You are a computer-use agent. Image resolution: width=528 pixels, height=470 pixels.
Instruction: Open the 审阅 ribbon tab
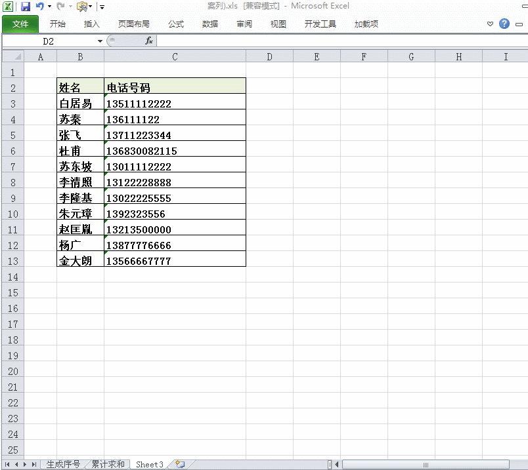pos(244,24)
